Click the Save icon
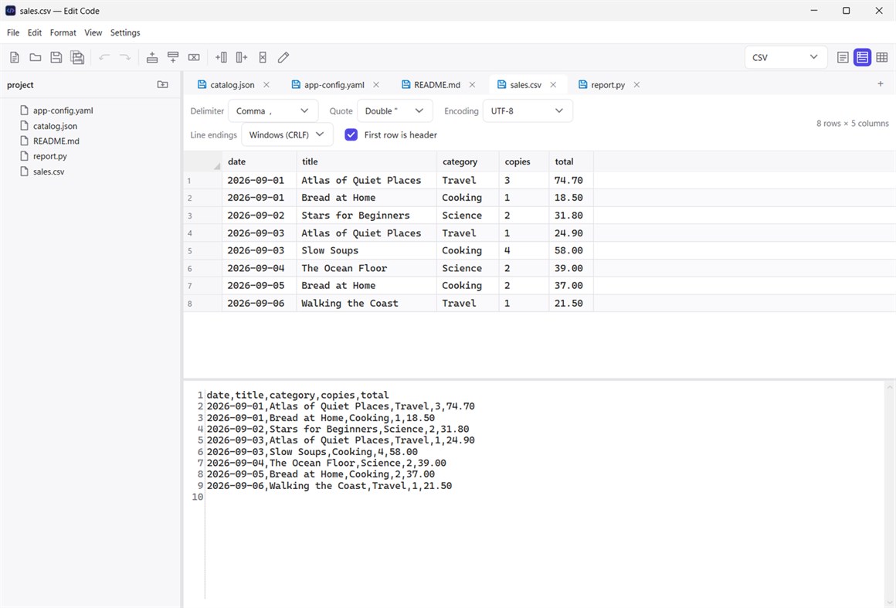This screenshot has height=608, width=896. [56, 57]
